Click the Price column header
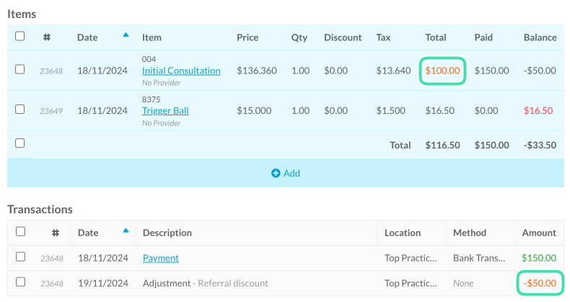This screenshot has height=302, width=570. (x=247, y=37)
